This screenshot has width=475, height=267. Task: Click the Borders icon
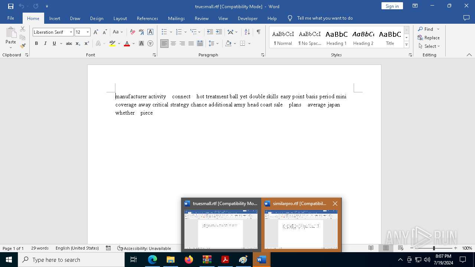(x=243, y=43)
